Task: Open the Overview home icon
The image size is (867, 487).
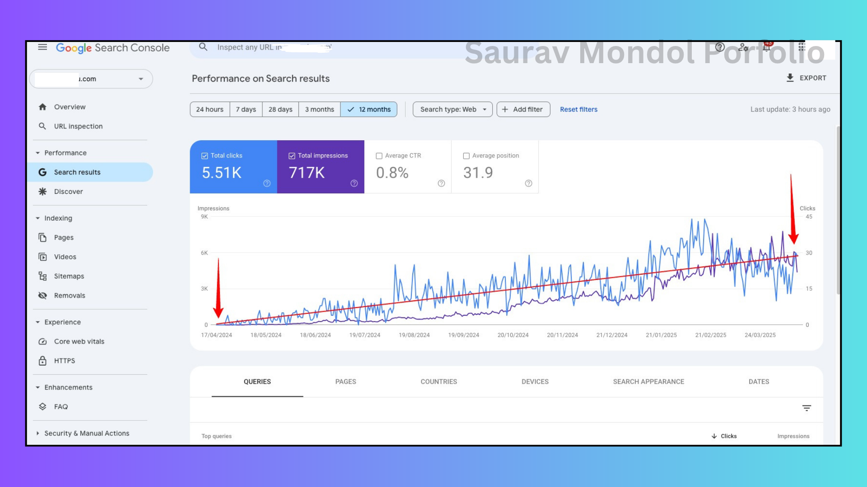Action: [x=42, y=107]
